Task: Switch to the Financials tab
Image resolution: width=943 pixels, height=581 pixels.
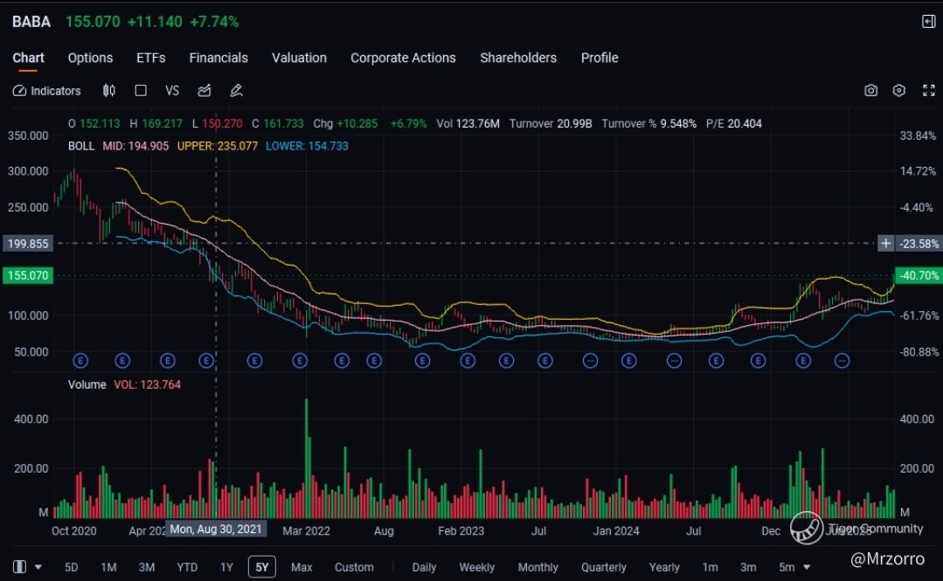Action: 218,58
